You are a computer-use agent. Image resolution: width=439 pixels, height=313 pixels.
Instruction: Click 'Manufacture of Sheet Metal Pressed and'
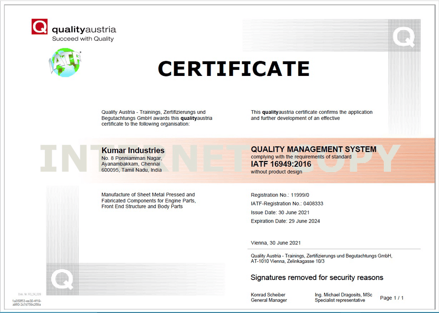[148, 194]
